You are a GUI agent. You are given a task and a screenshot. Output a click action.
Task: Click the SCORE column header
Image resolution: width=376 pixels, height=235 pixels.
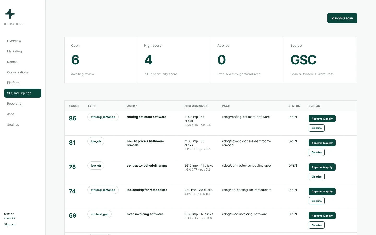(74, 106)
